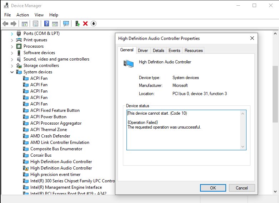Expand the Ports (COM & LPT) node
The width and height of the screenshot is (279, 203).
(x=12, y=33)
